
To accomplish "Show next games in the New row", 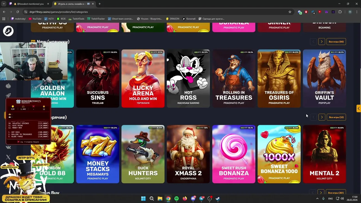I will 322,42.
